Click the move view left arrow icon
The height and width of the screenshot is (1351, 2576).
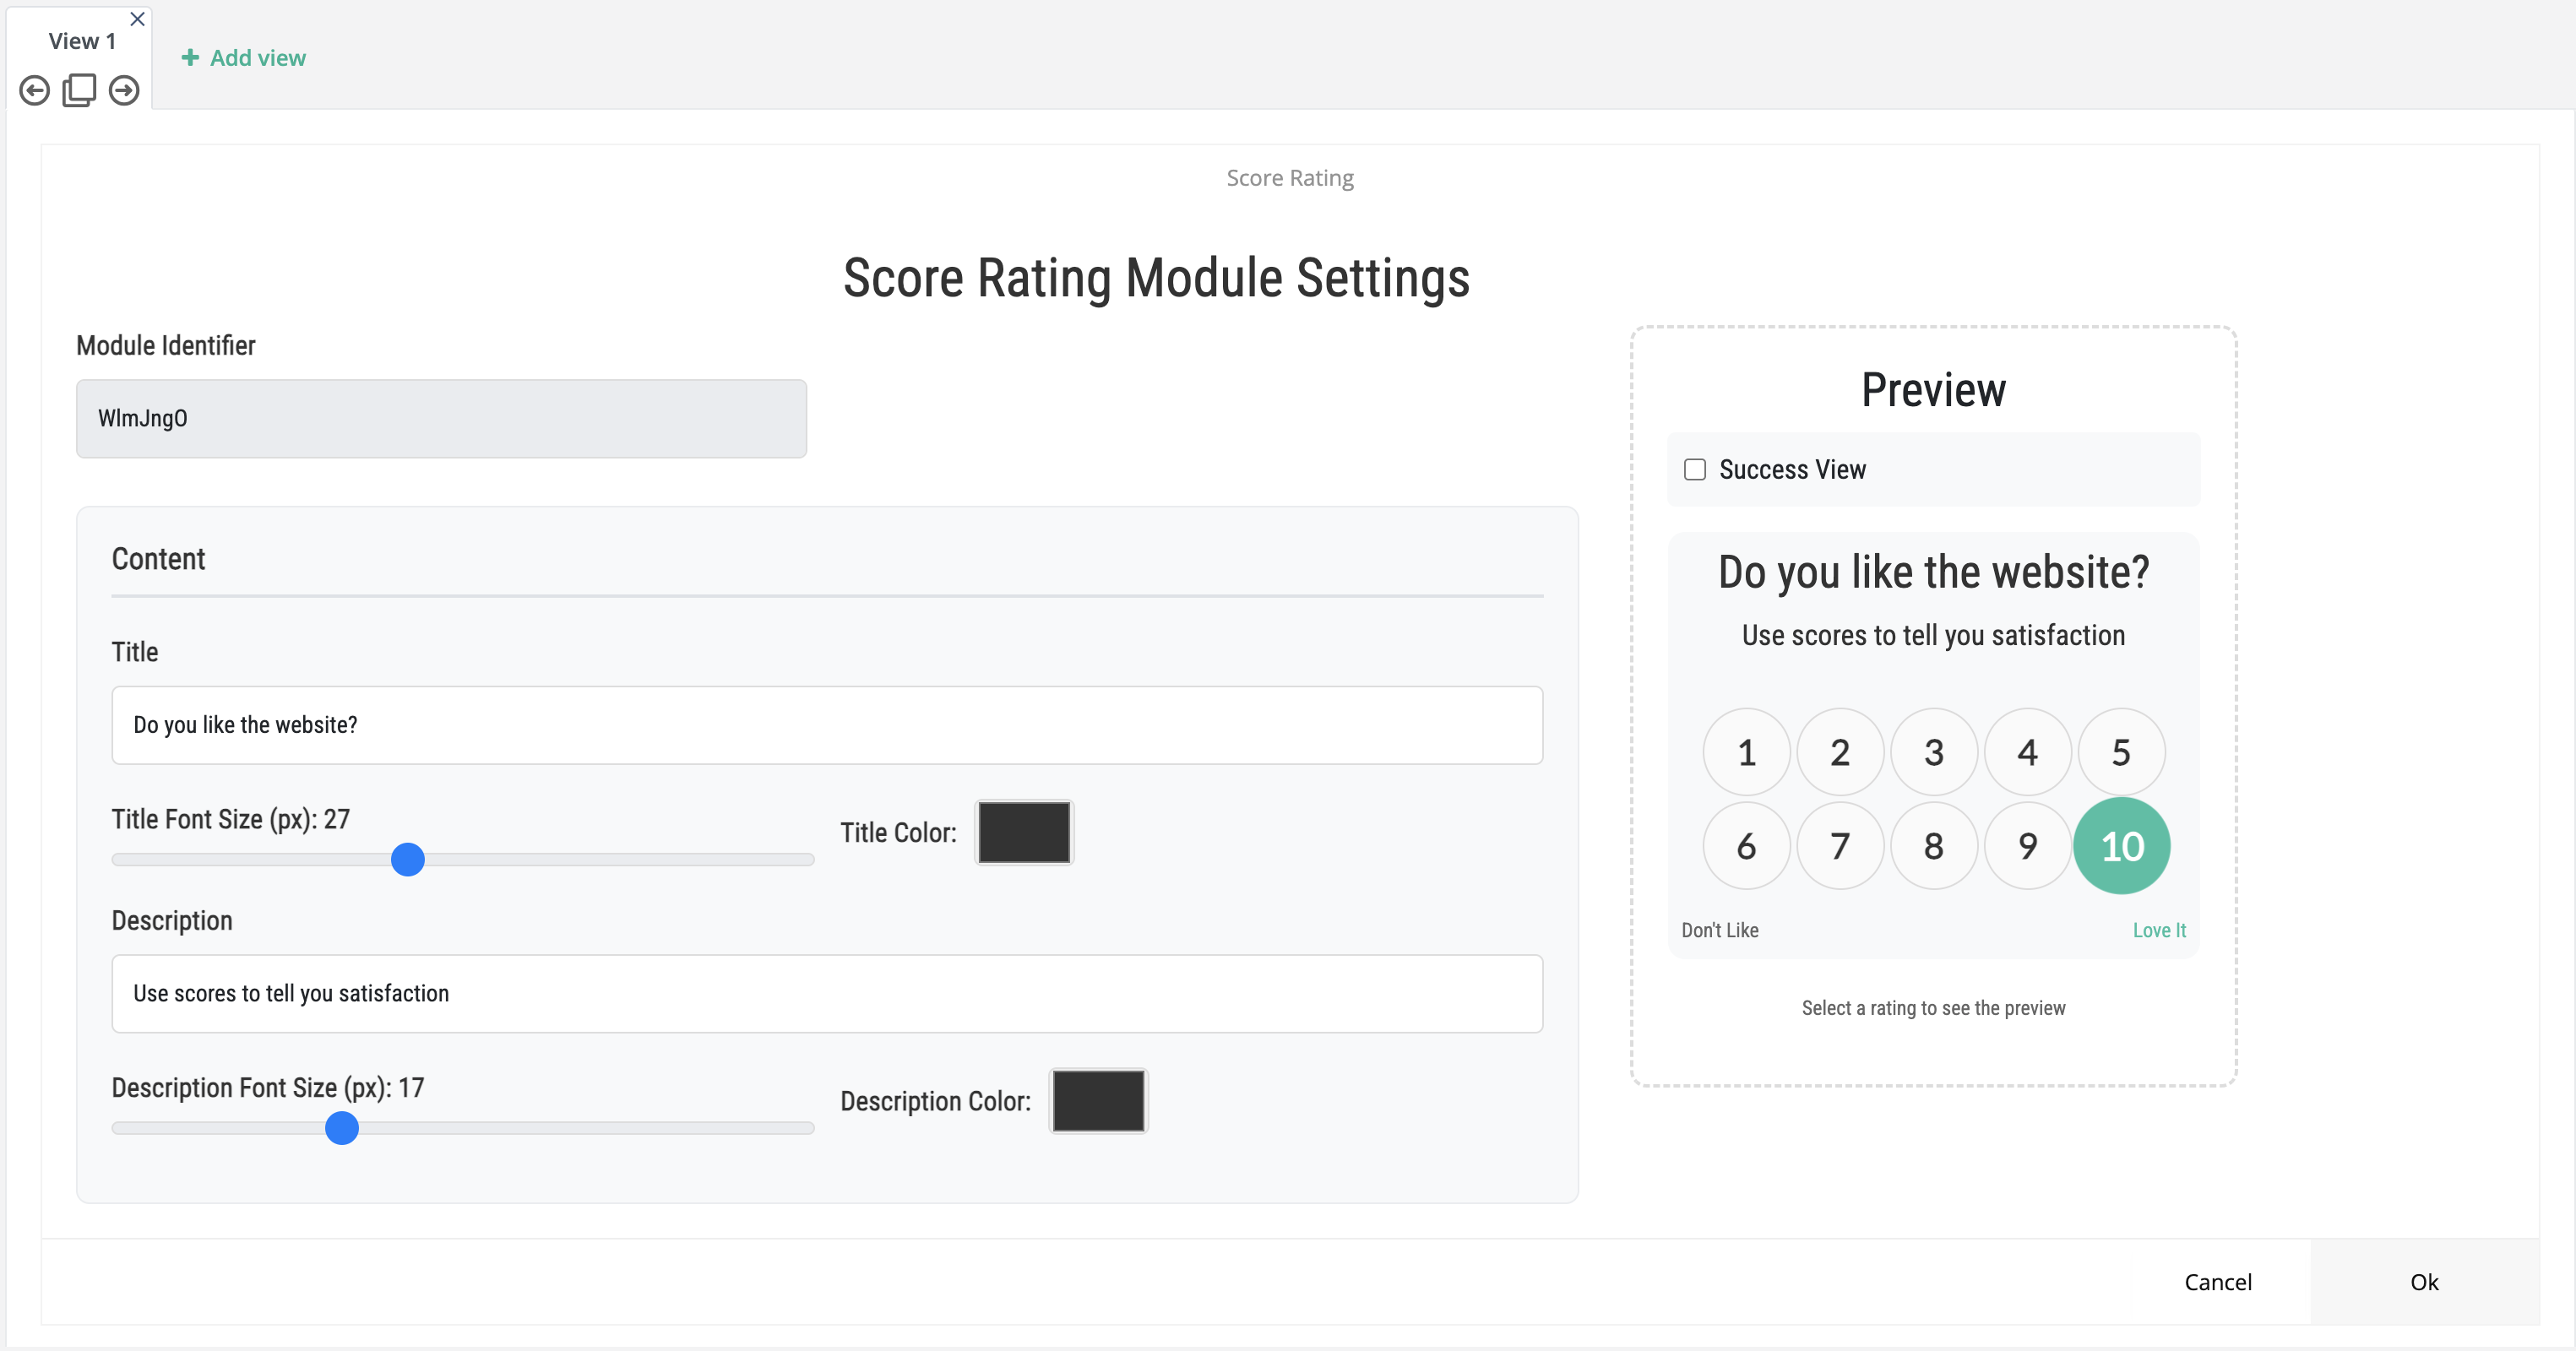35,91
